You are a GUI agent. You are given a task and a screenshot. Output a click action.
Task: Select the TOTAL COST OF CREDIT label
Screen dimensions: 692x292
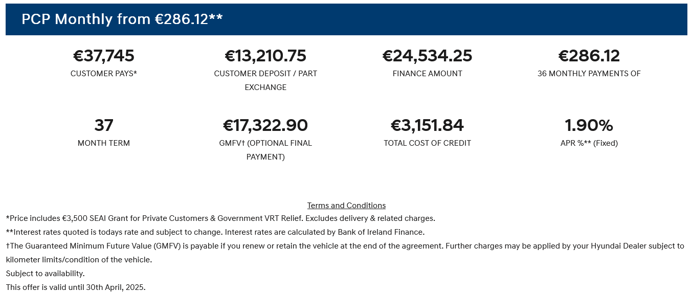428,143
